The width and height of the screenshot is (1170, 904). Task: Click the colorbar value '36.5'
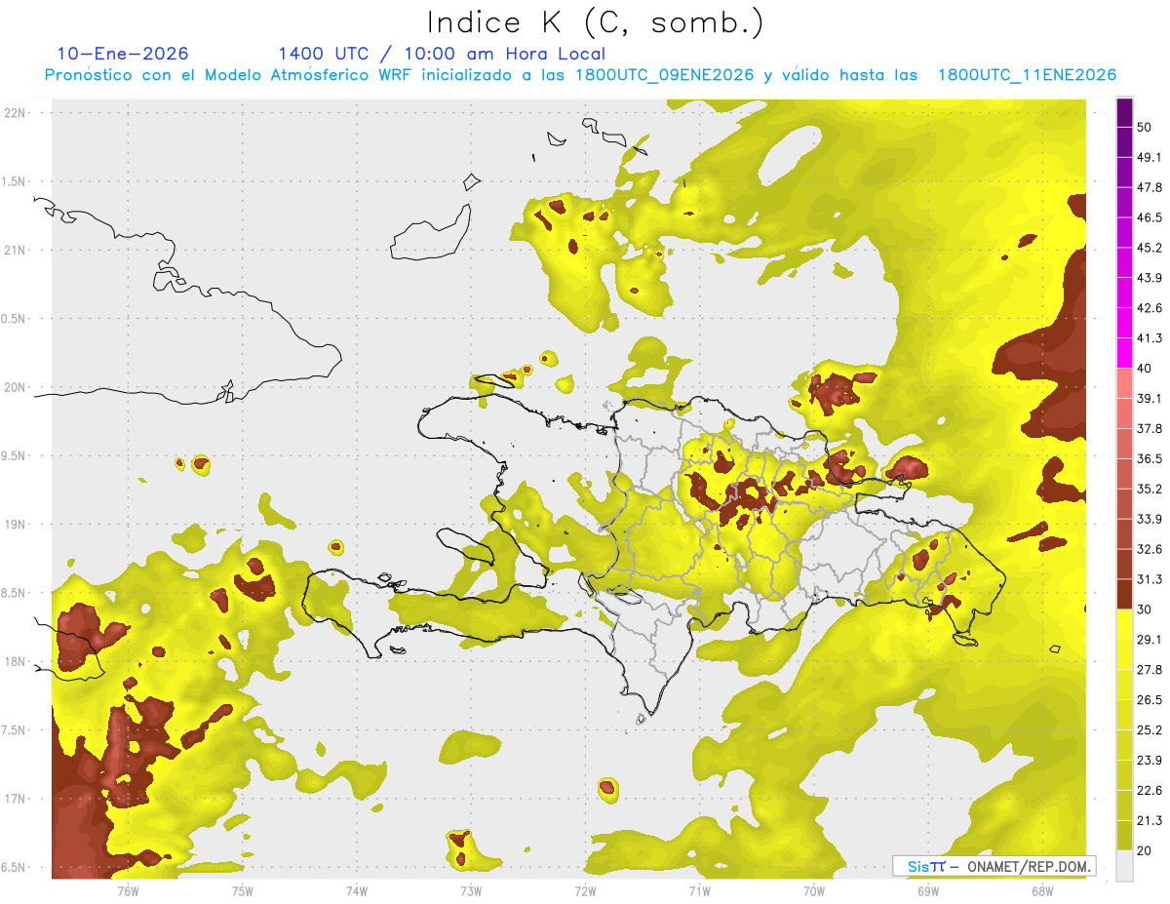pos(1150,458)
